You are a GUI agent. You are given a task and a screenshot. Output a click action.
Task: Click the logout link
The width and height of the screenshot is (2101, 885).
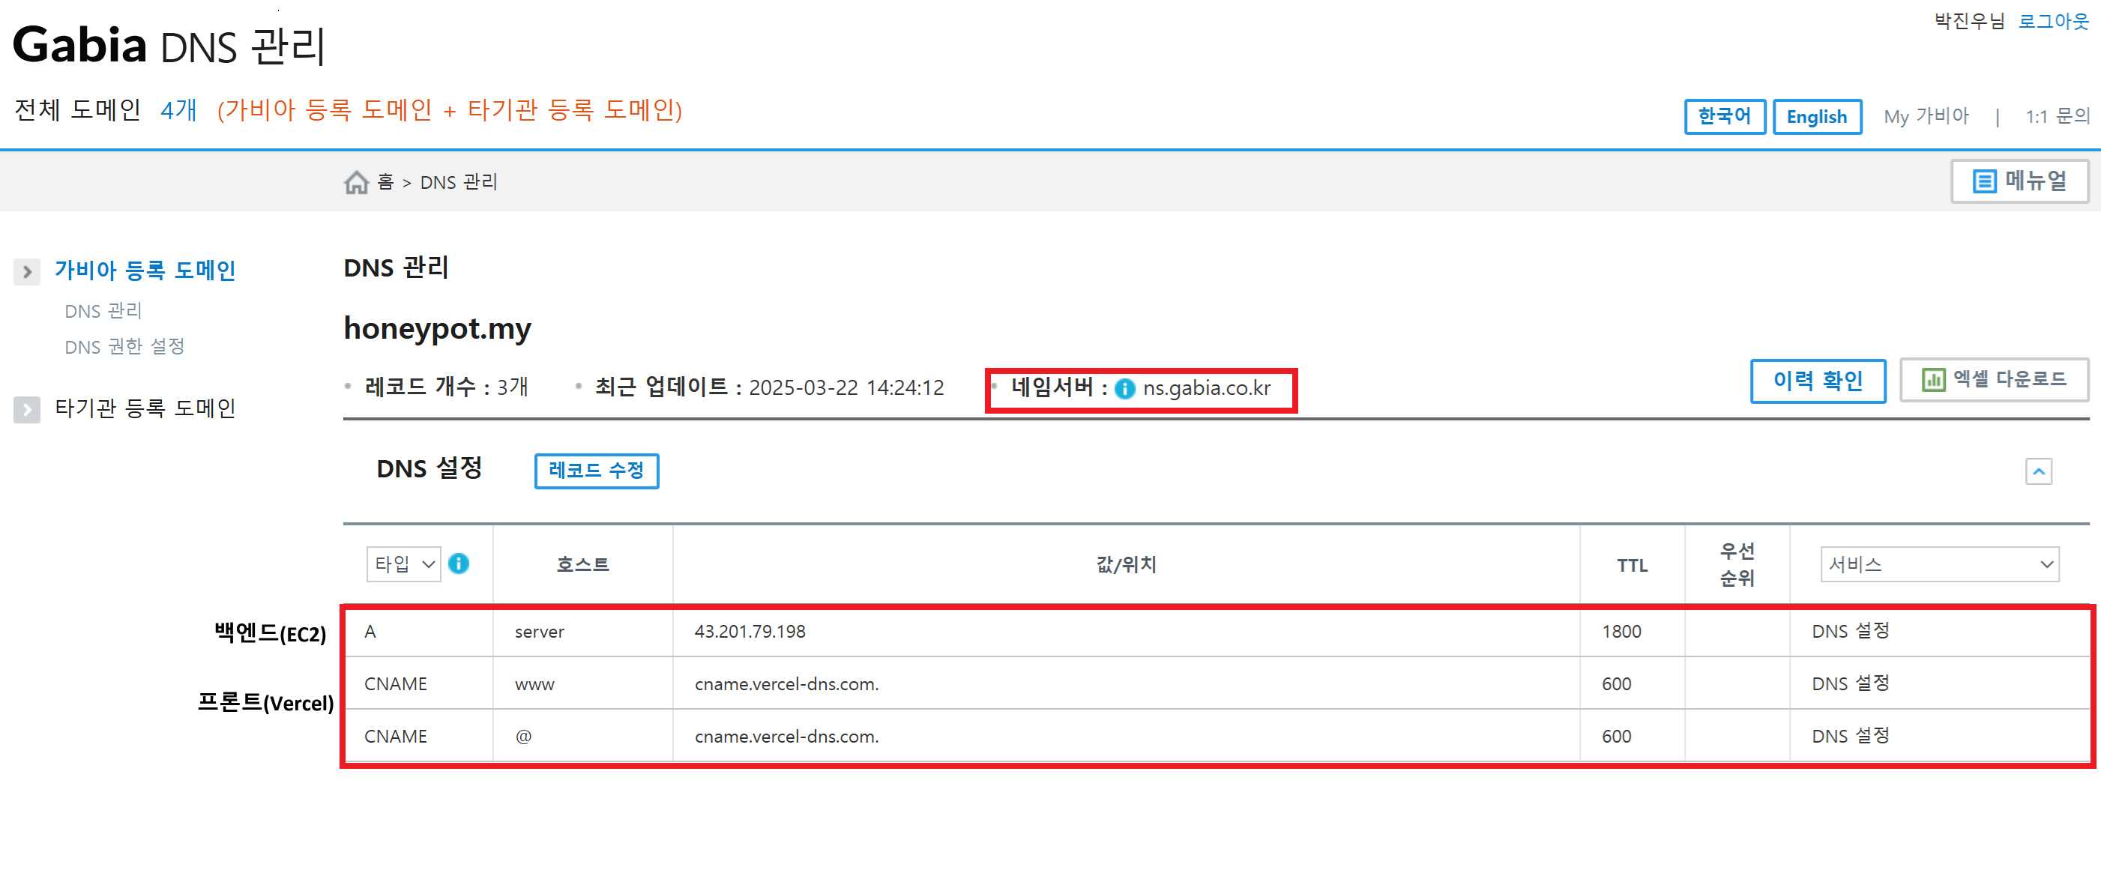[x=2053, y=21]
